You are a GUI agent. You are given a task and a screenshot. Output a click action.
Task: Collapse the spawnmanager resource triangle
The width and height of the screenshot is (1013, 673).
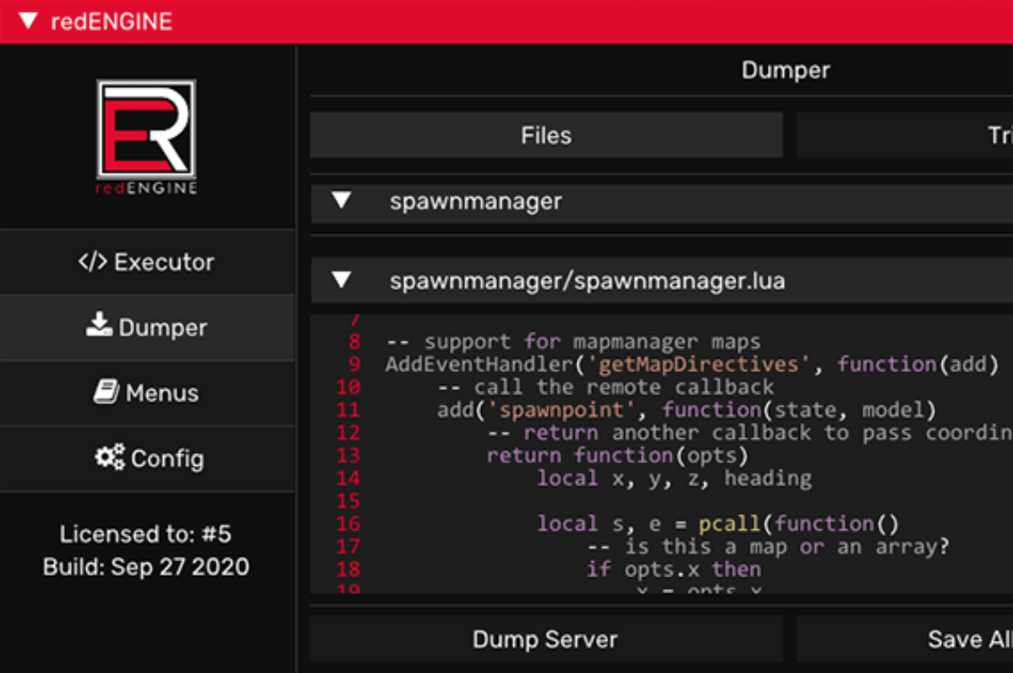(x=342, y=200)
